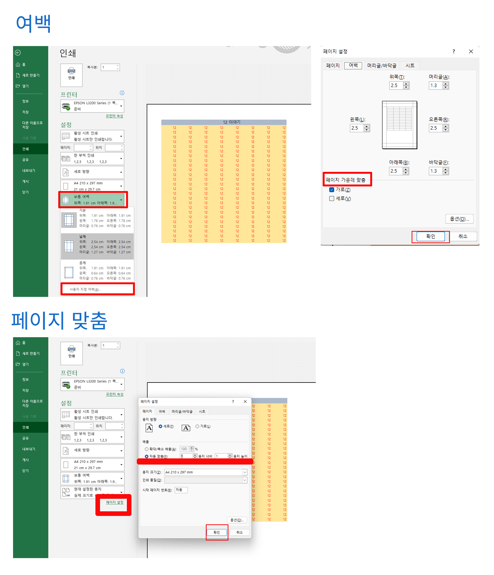Select the portrait orientation icon beside 세로 방향
The width and height of the screenshot is (494, 575).
tap(65, 172)
